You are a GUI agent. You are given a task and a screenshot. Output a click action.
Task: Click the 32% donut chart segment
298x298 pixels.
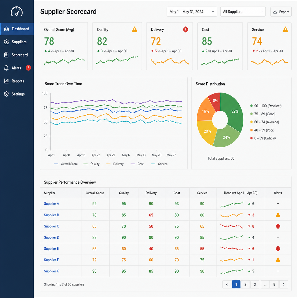[235, 111]
